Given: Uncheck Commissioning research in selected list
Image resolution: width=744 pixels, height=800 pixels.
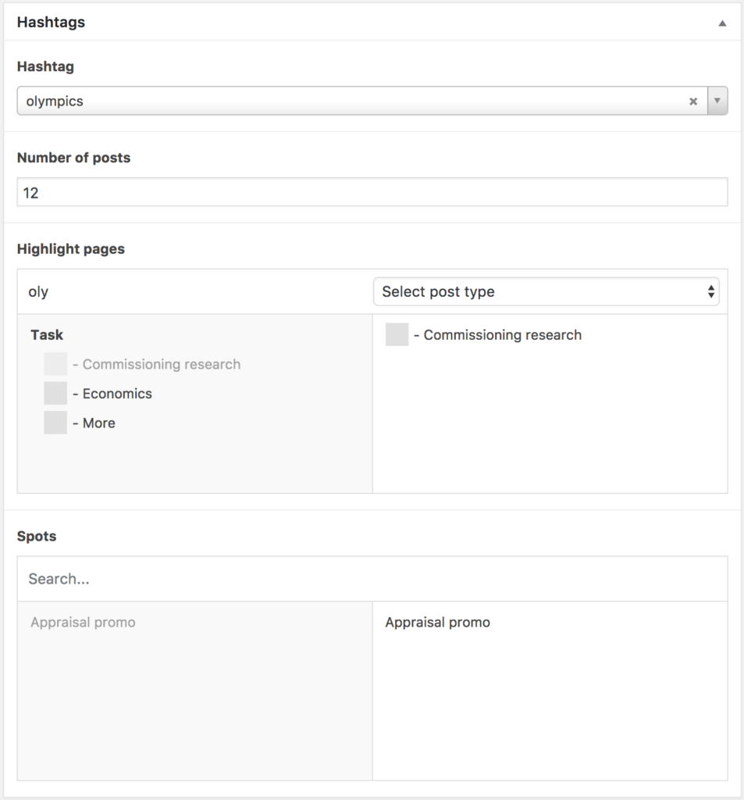Looking at the screenshot, I should coord(397,334).
